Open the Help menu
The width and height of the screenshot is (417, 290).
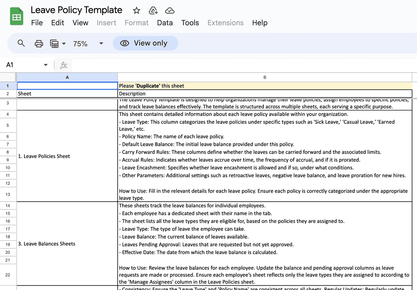259,23
